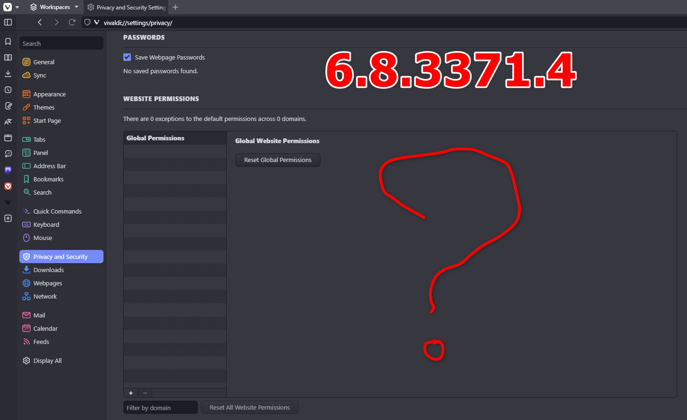
Task: Open Feeds settings section
Action: [61, 342]
